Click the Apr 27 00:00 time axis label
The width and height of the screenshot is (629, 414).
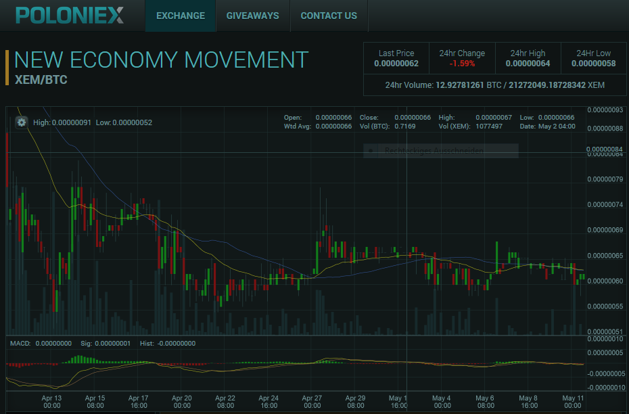pos(312,402)
